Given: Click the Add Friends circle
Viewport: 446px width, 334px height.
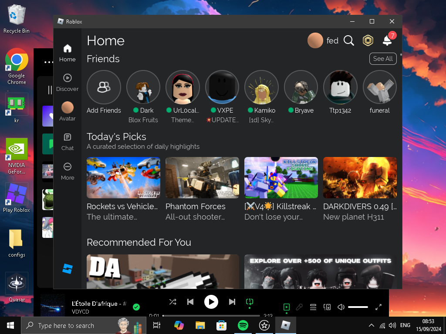Looking at the screenshot, I should pos(104,87).
